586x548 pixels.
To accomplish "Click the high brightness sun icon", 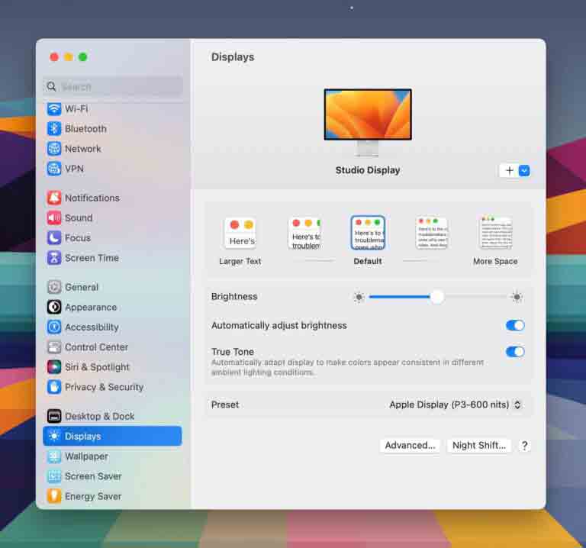I will click(517, 297).
